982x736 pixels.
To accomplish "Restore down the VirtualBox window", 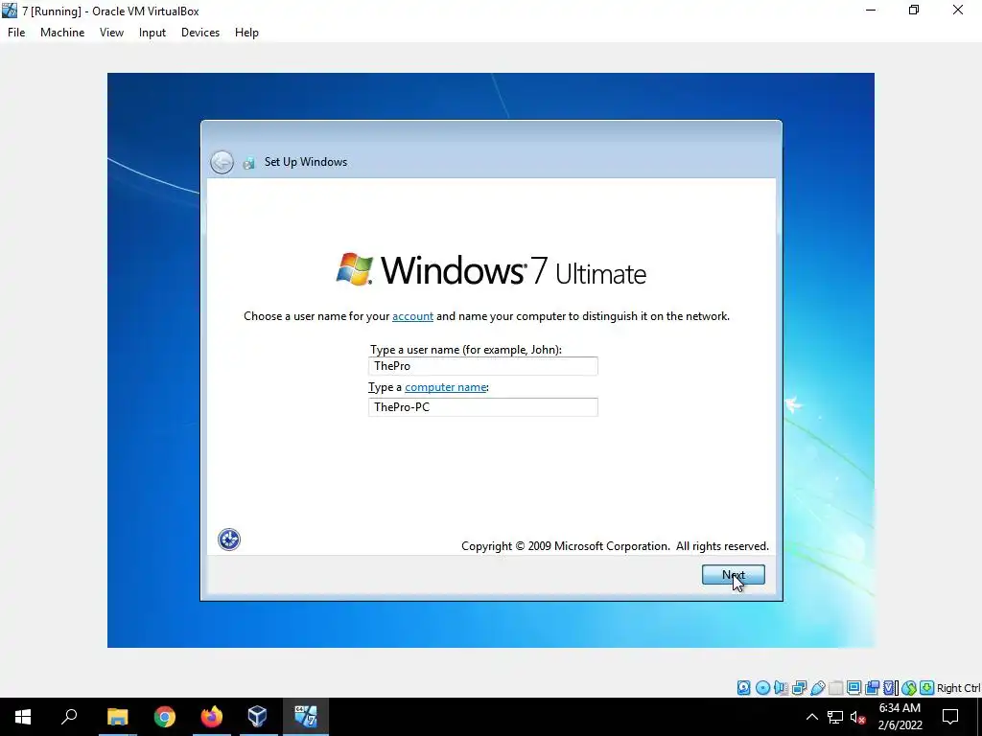I will [914, 10].
